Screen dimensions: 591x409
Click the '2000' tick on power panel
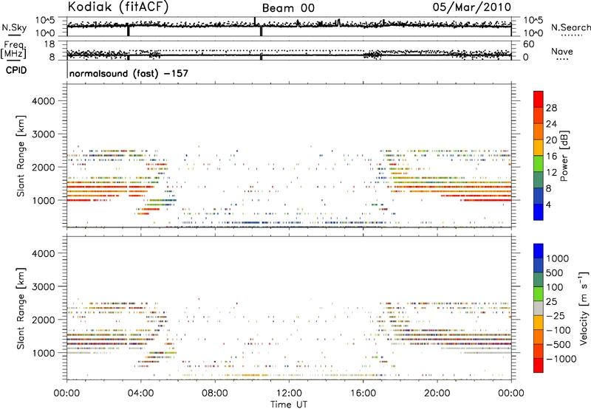44,168
